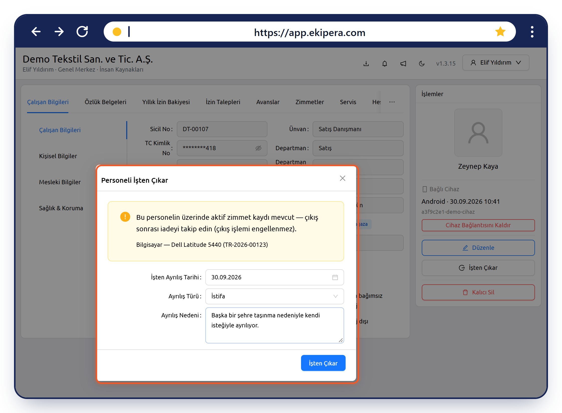Open Elif Yıldırım user dropdown
Viewport: 562px width, 413px height.
tap(496, 63)
